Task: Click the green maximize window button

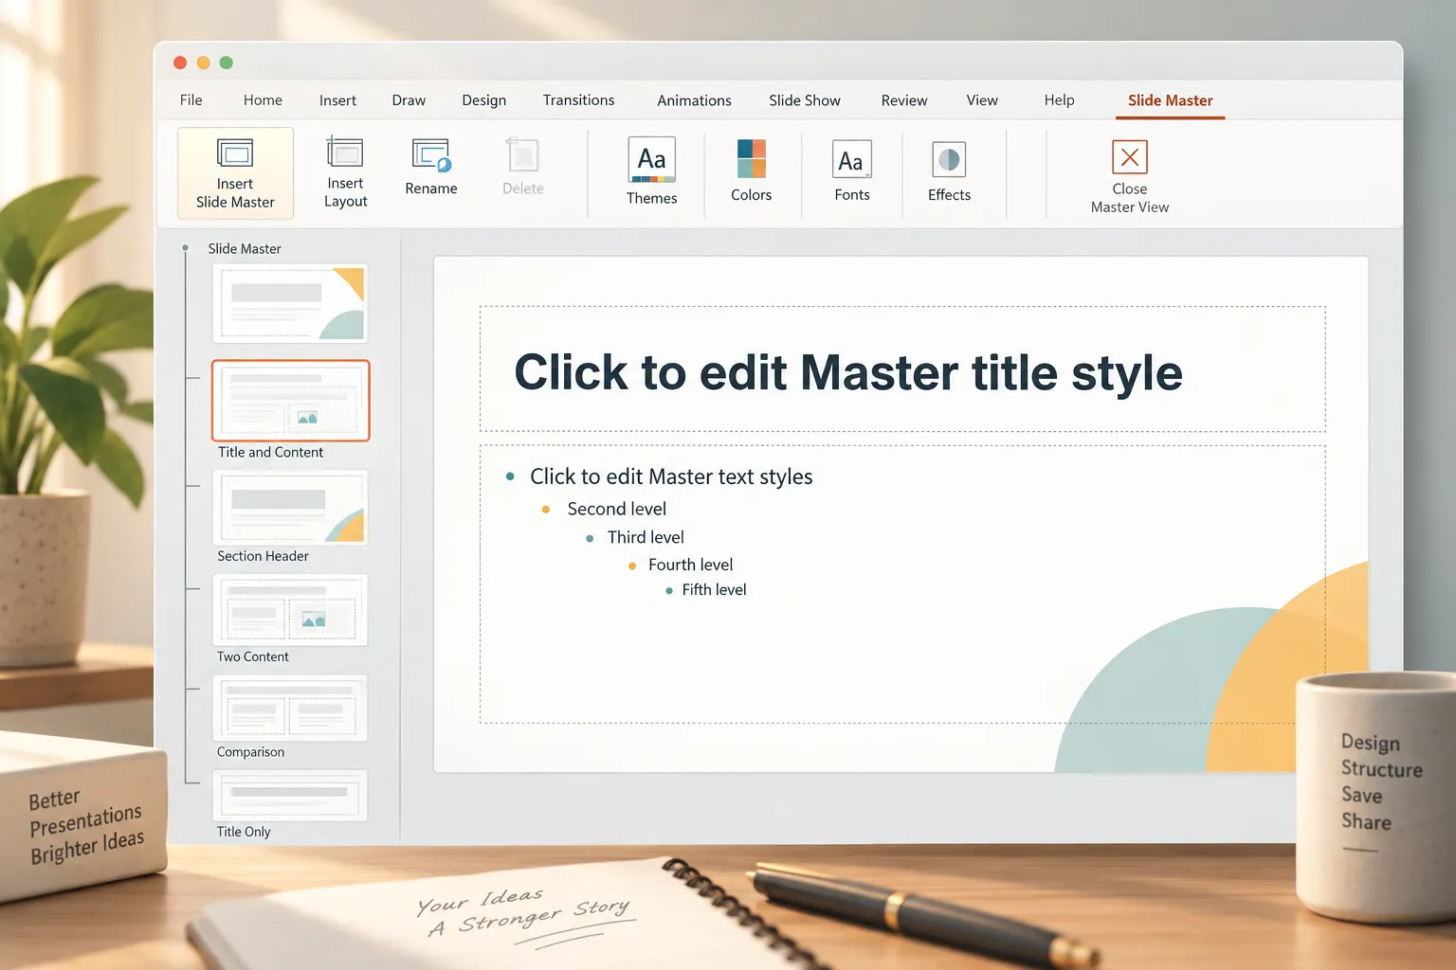Action: click(x=226, y=63)
